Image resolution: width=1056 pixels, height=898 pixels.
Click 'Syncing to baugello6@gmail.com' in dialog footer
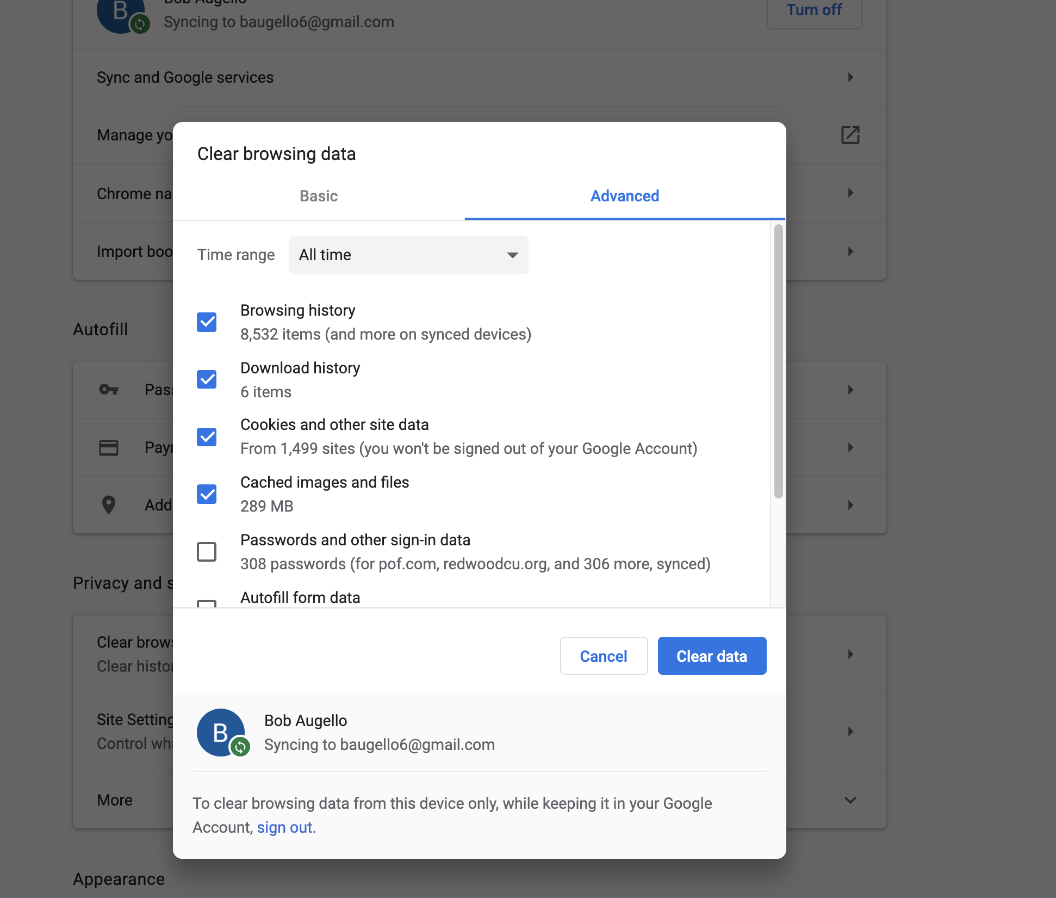pyautogui.click(x=380, y=745)
